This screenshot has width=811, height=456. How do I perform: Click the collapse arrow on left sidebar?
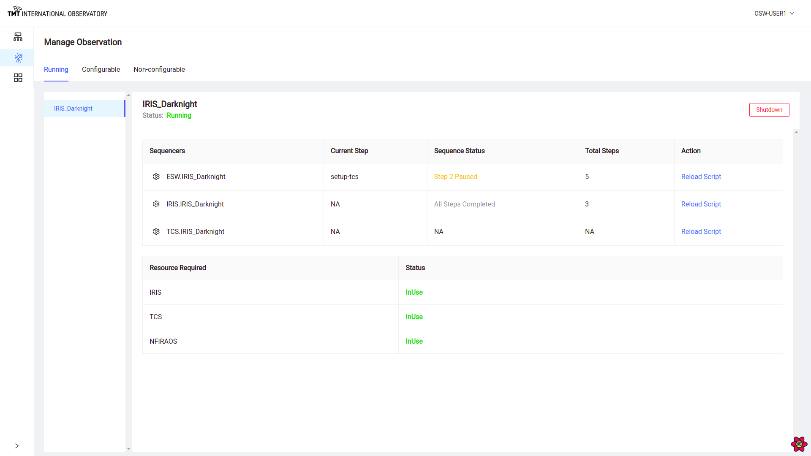click(17, 446)
